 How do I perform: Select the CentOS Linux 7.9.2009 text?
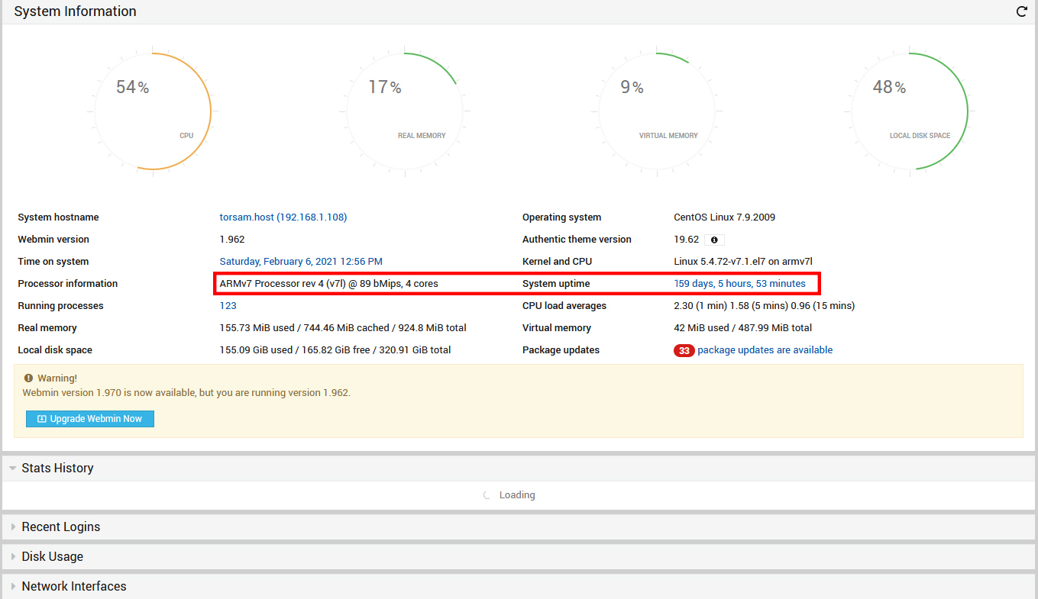(x=724, y=217)
